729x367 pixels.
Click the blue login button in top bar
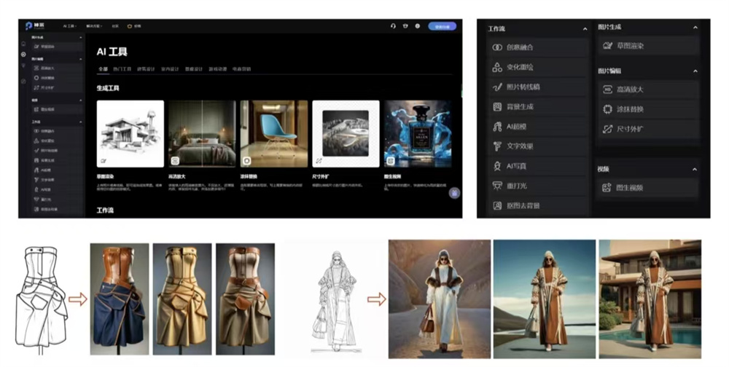pos(443,26)
